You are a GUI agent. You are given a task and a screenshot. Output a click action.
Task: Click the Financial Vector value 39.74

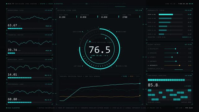click(12, 50)
